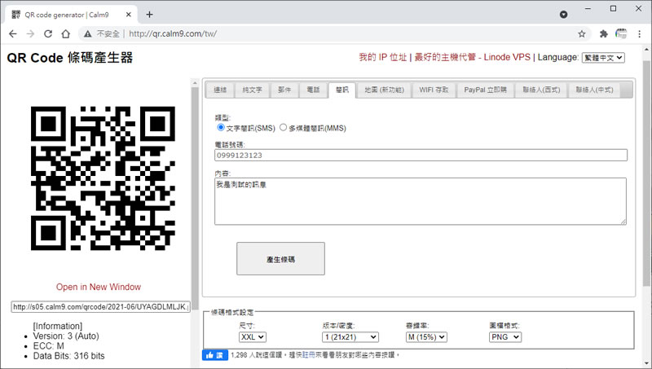Screen dimensions: 652x369
Task: Click the generated QR code image
Action: (103, 178)
